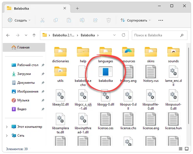The image size is (193, 154).
Task: Add a new tab with plus
Action: [x=77, y=8]
